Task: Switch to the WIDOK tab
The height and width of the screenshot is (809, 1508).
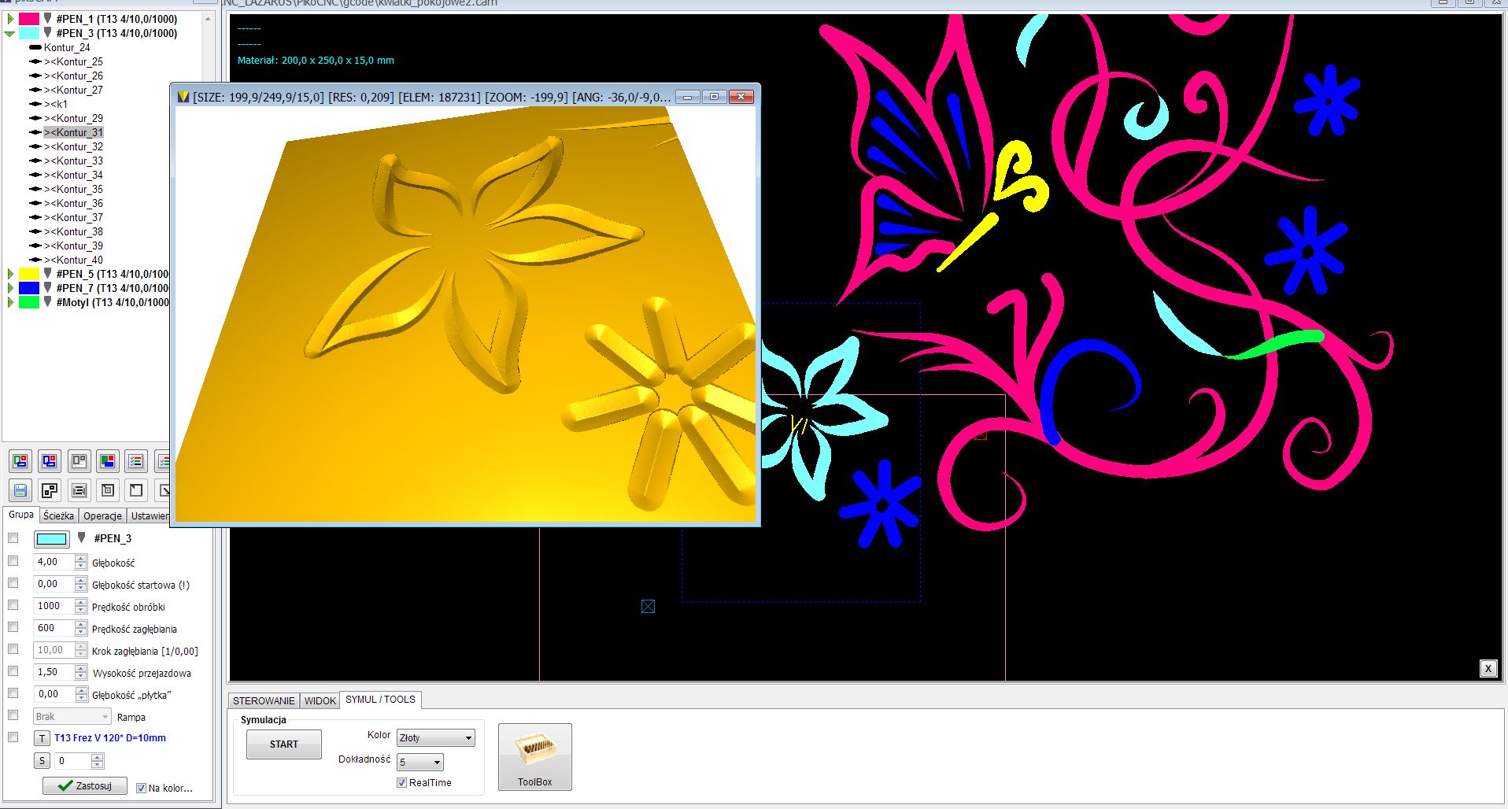Action: pos(320,700)
